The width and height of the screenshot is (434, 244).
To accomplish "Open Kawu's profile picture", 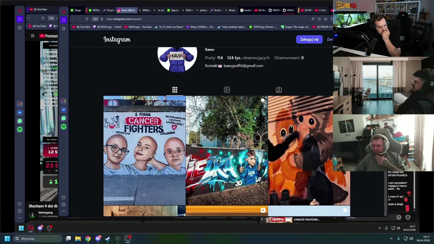I will pos(177,60).
